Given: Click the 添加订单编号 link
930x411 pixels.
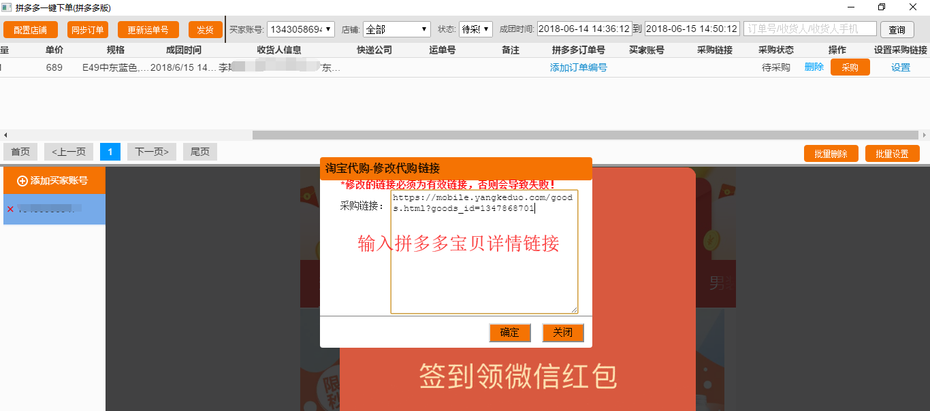Looking at the screenshot, I should click(x=578, y=67).
